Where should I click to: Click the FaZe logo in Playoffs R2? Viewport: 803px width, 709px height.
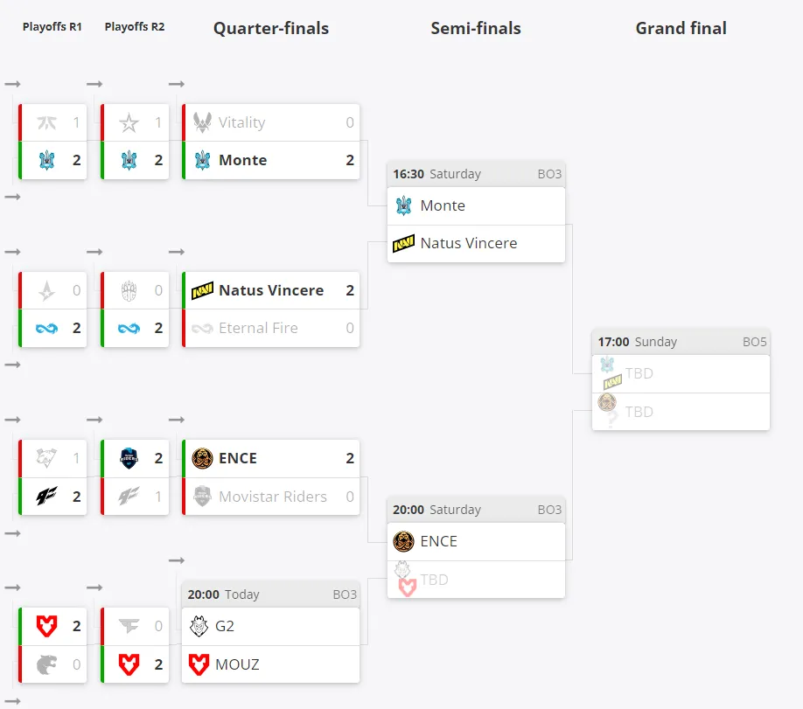pyautogui.click(x=129, y=625)
